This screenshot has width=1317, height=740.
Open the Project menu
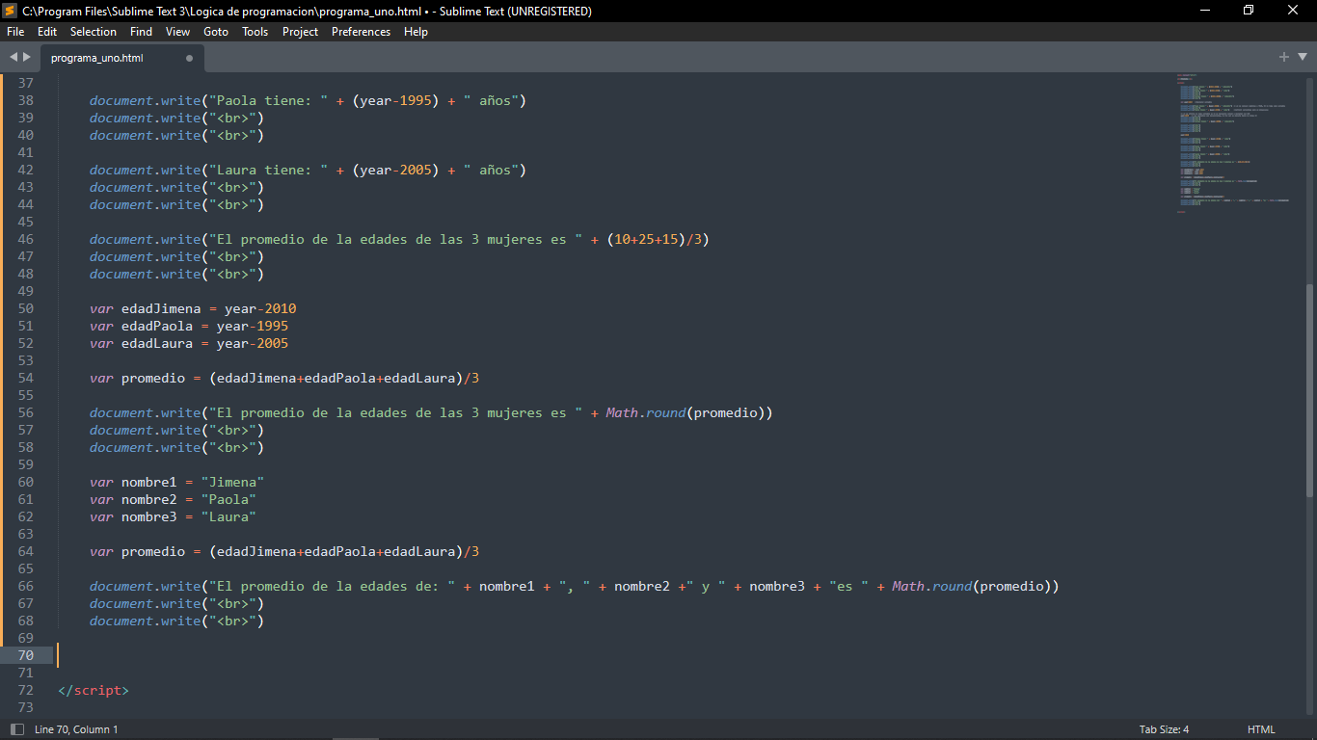(x=301, y=32)
